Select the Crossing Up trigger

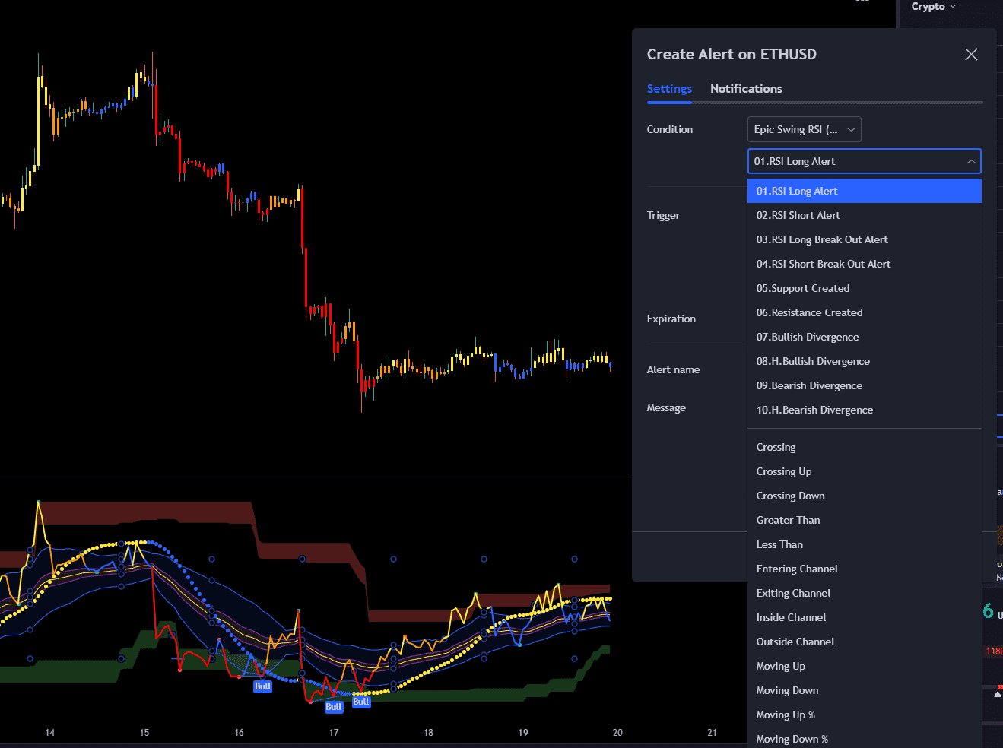pos(784,471)
